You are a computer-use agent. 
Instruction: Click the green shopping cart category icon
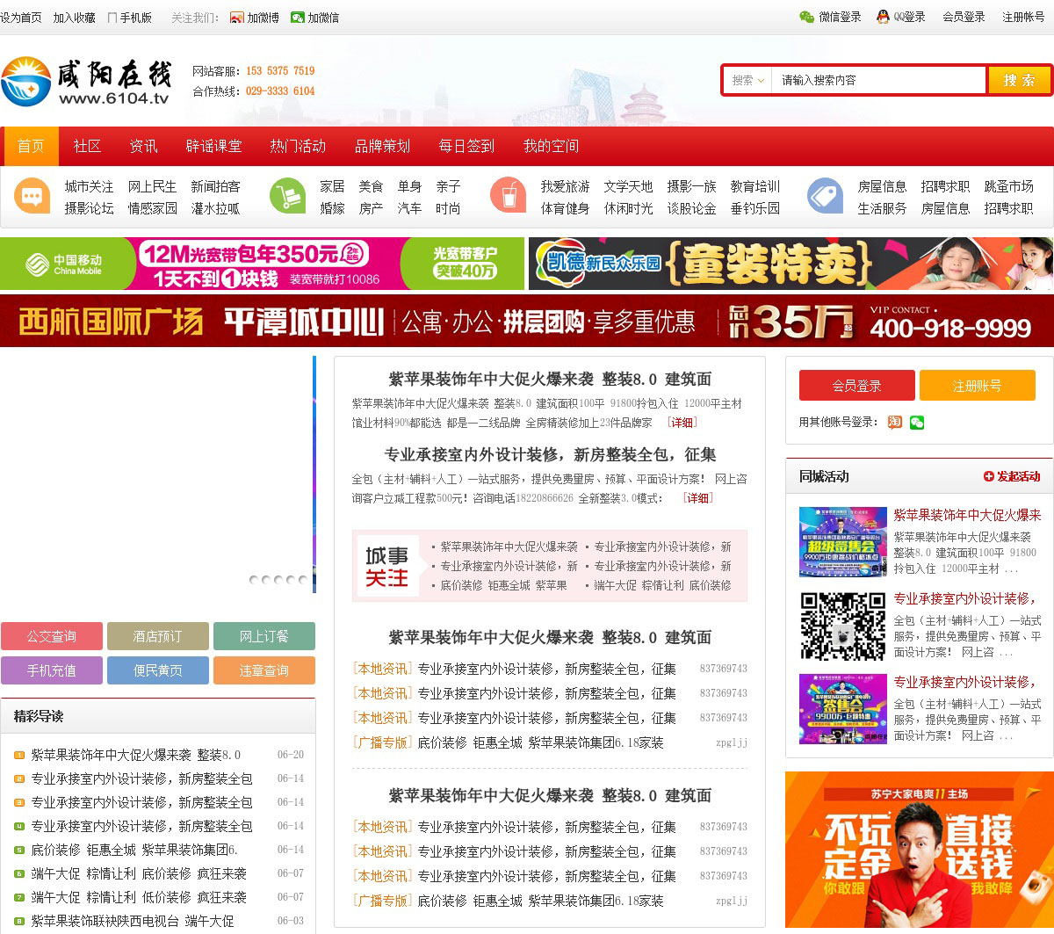tap(287, 196)
